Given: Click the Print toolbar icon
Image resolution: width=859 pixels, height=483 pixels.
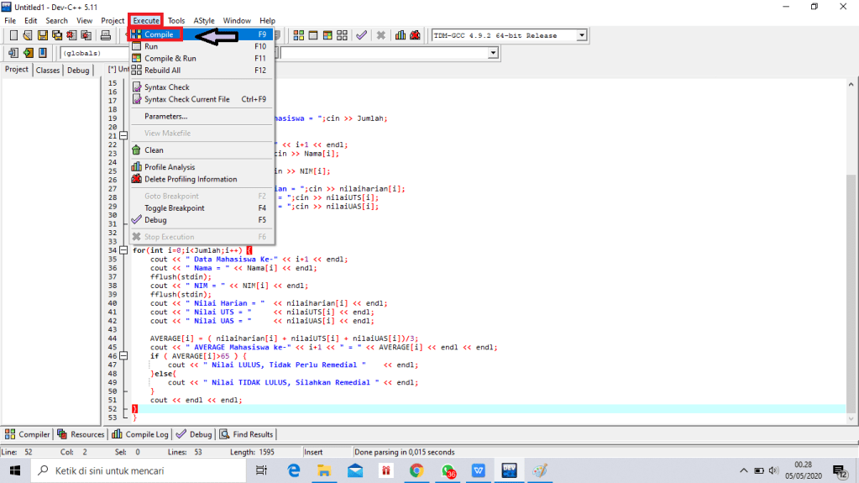Looking at the screenshot, I should [x=106, y=35].
